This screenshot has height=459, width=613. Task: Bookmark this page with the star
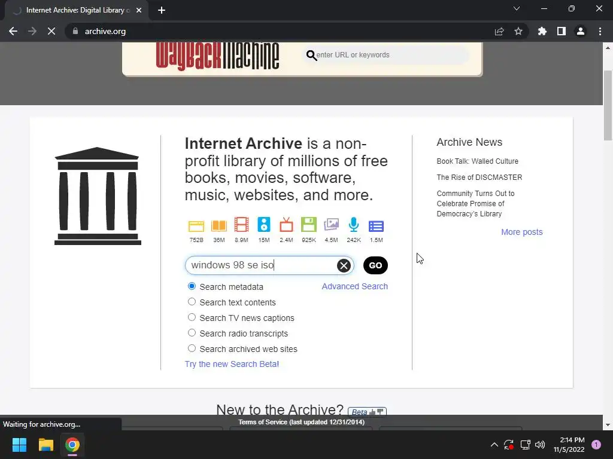pos(518,31)
